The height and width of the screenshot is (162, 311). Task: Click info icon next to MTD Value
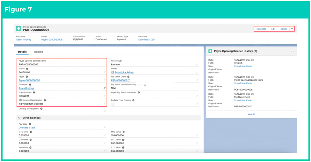click(123, 132)
